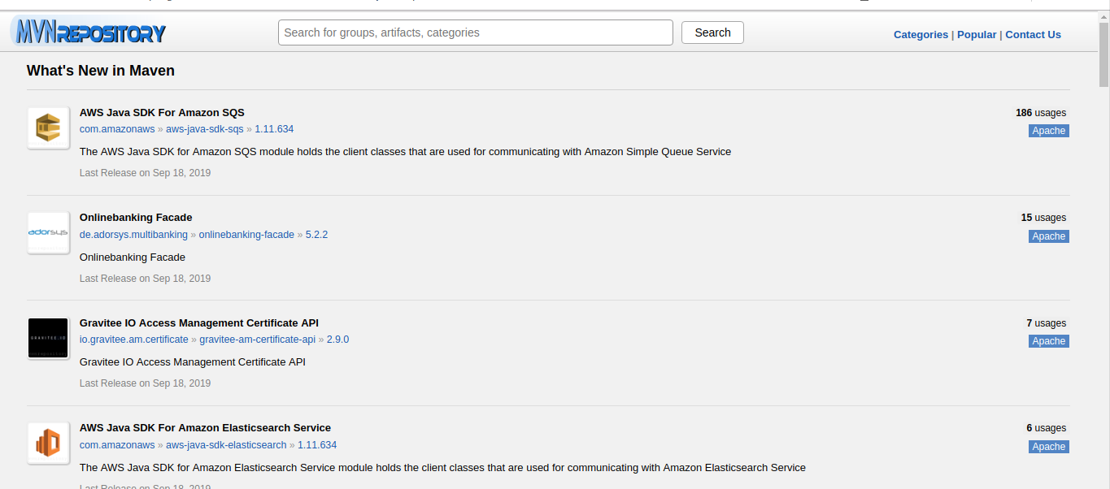Open the Categories link
This screenshot has height=489, width=1110.
(x=921, y=35)
